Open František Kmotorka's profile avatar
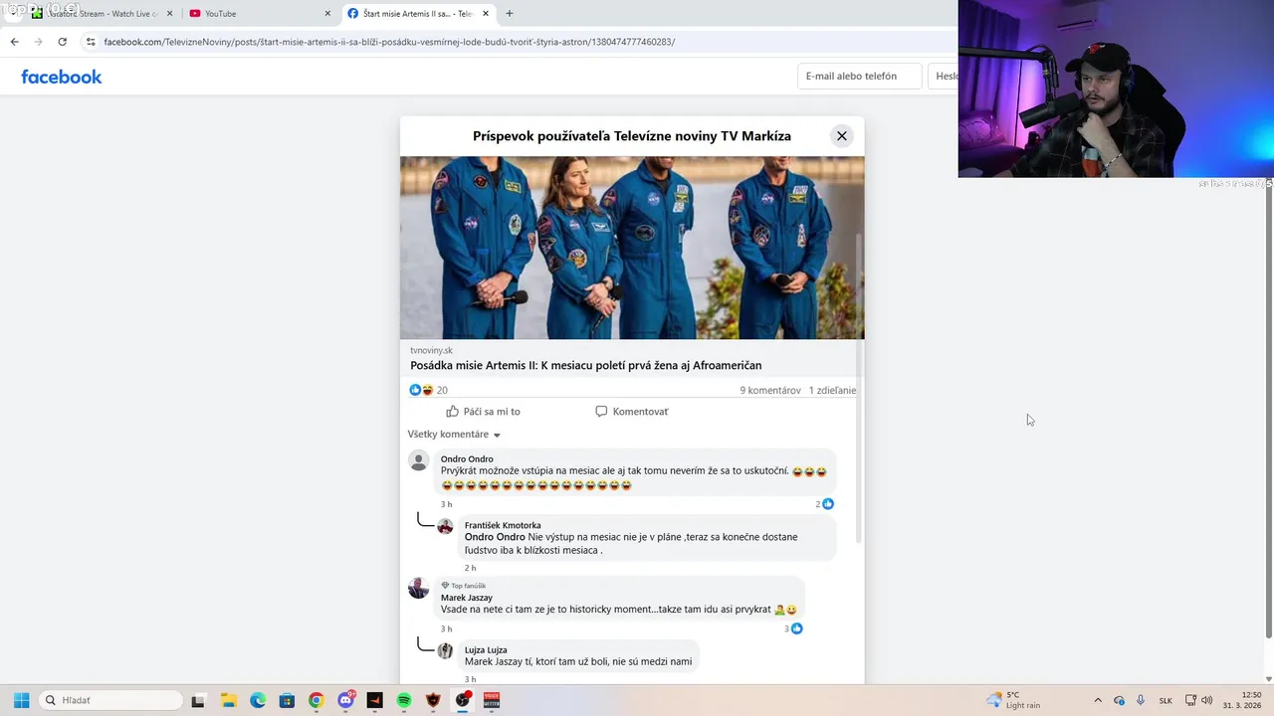1274x716 pixels. tap(445, 527)
